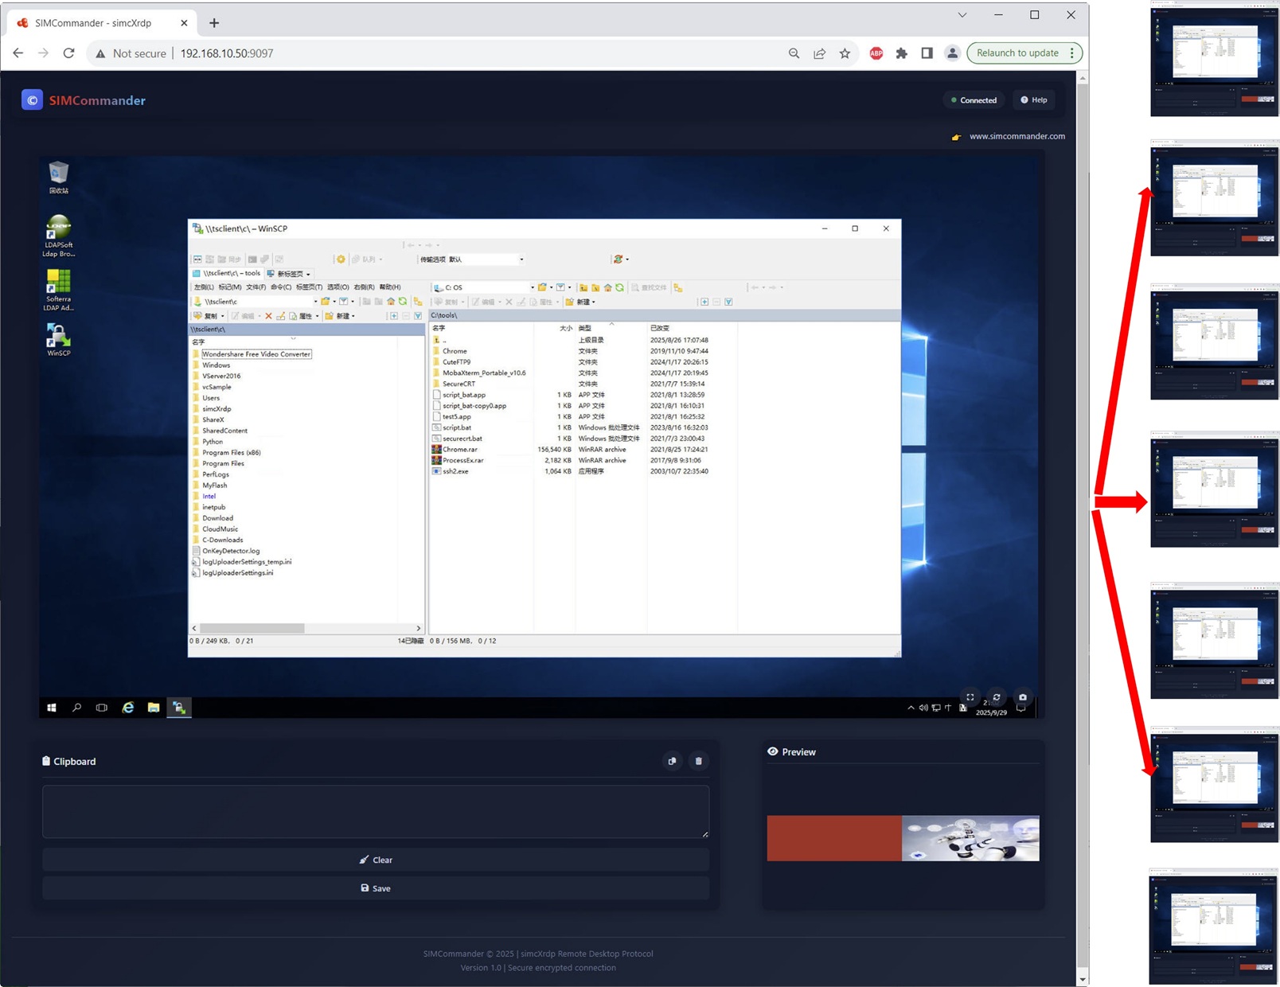Click the clipboard copy icon
1280x987 pixels.
coord(672,761)
